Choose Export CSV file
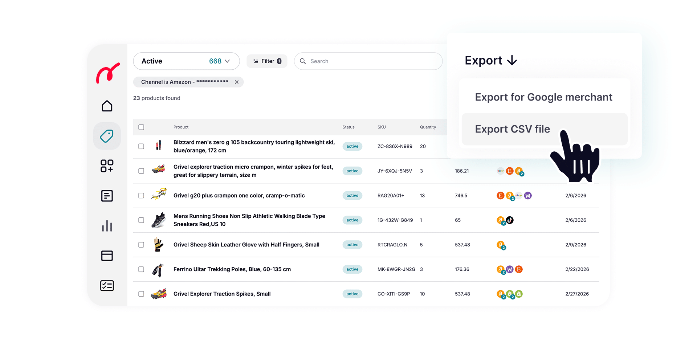 point(512,129)
